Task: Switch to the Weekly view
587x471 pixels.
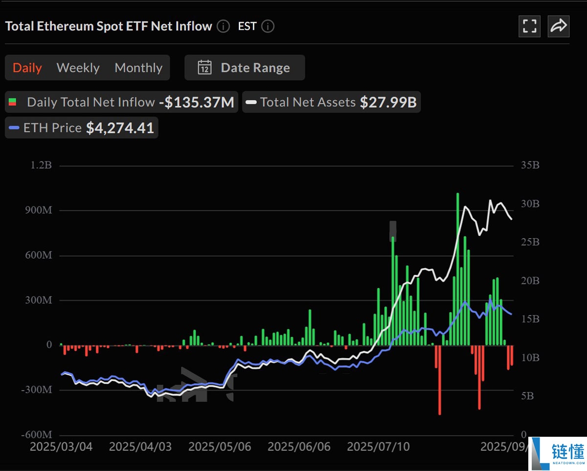Action: [x=78, y=67]
